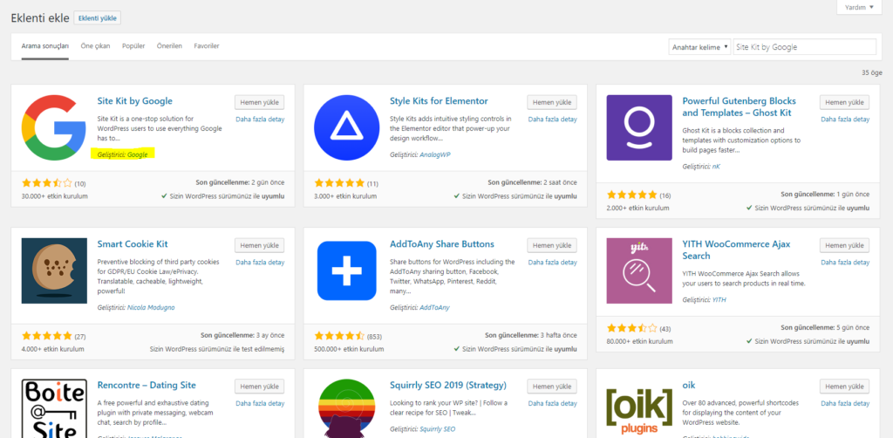Open Daha fazla detay for Site Kit by Google
The width and height of the screenshot is (893, 438).
[260, 120]
